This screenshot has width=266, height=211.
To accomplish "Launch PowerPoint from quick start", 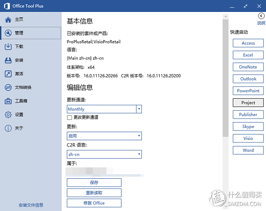I will 248,91.
